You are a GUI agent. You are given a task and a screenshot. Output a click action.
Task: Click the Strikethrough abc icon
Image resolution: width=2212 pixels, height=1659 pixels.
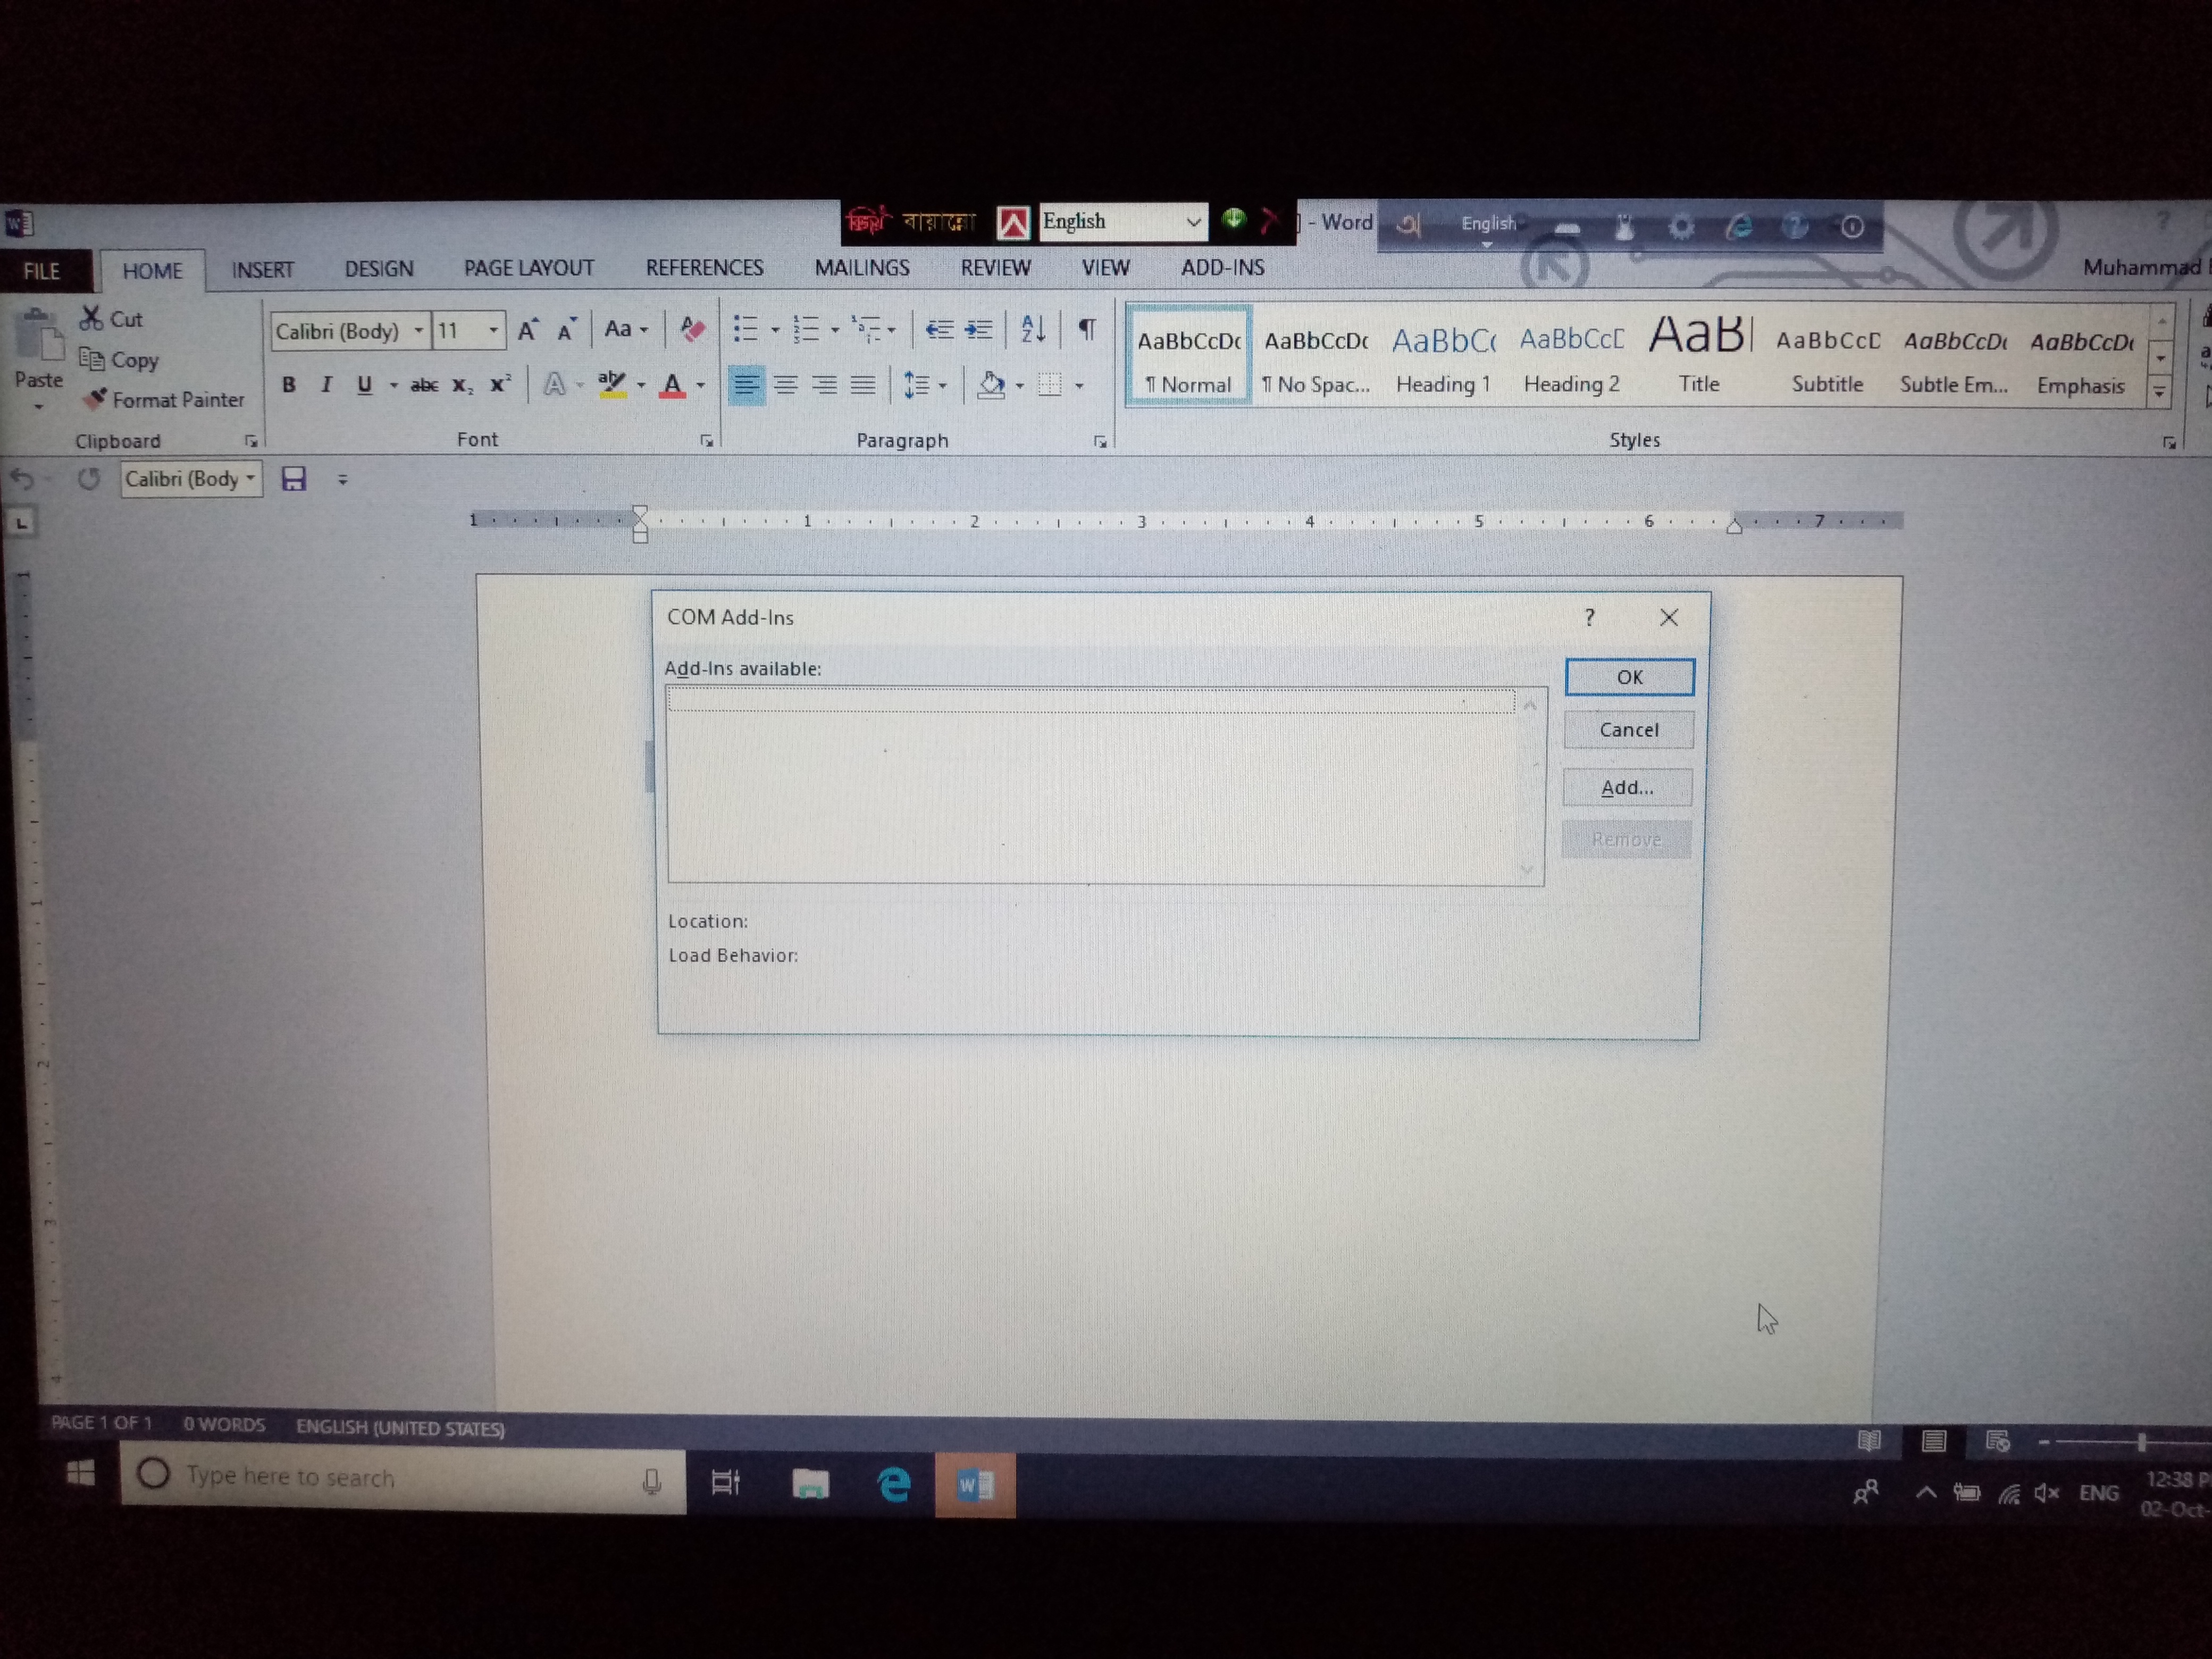click(x=424, y=385)
